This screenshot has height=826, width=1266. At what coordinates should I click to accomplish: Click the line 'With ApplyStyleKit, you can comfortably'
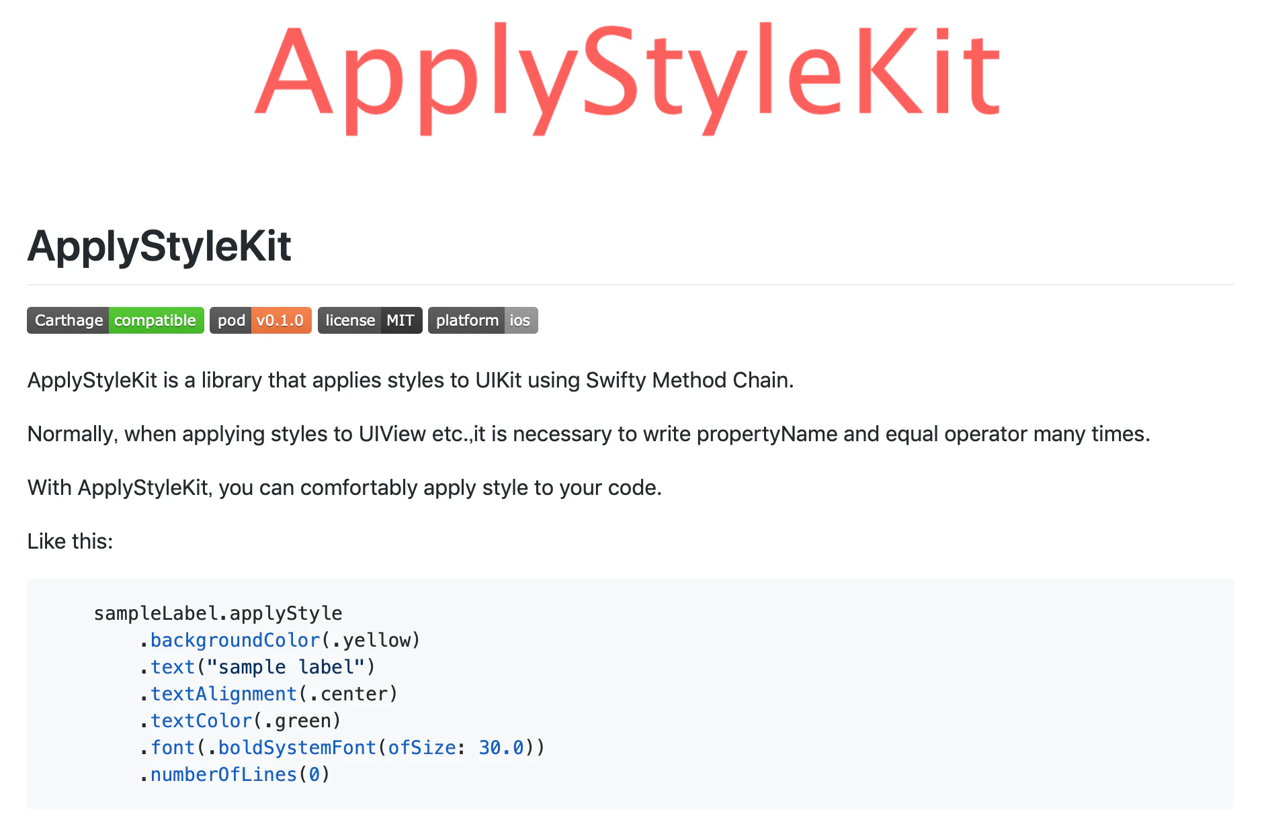[345, 488]
